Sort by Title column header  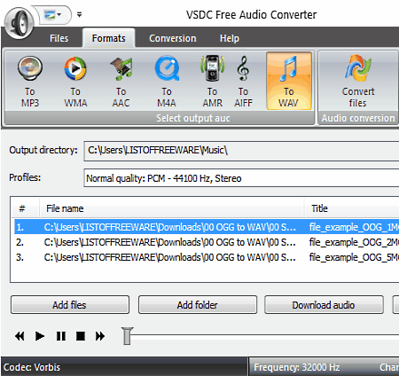tap(352, 208)
